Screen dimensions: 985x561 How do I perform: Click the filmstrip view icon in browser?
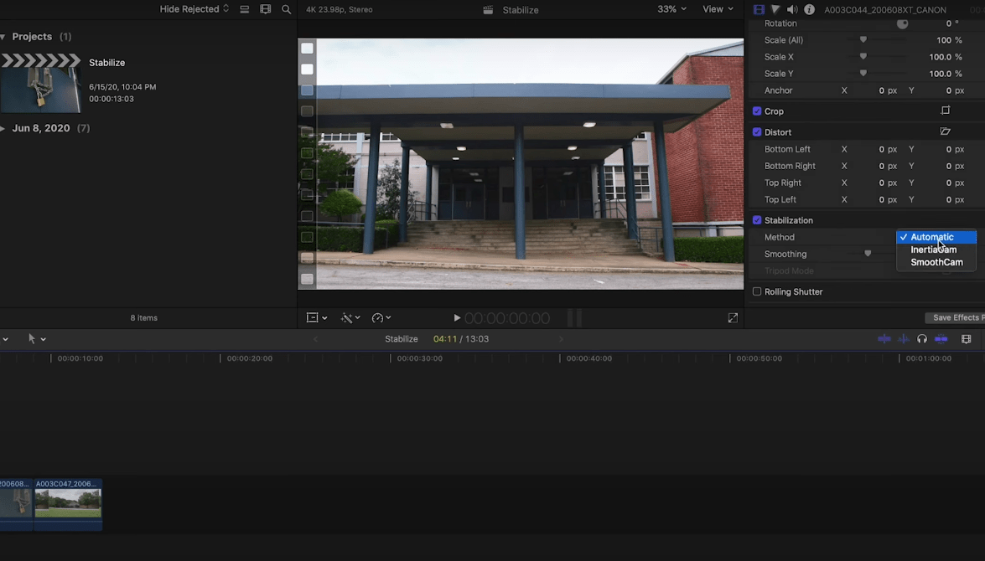pos(266,9)
